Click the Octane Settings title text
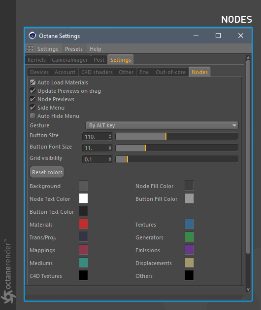This screenshot has height=310, width=261. (x=60, y=36)
